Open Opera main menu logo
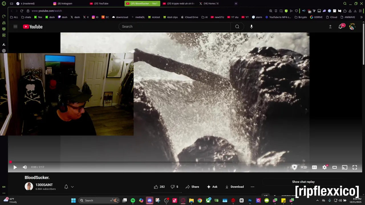 tap(4, 3)
